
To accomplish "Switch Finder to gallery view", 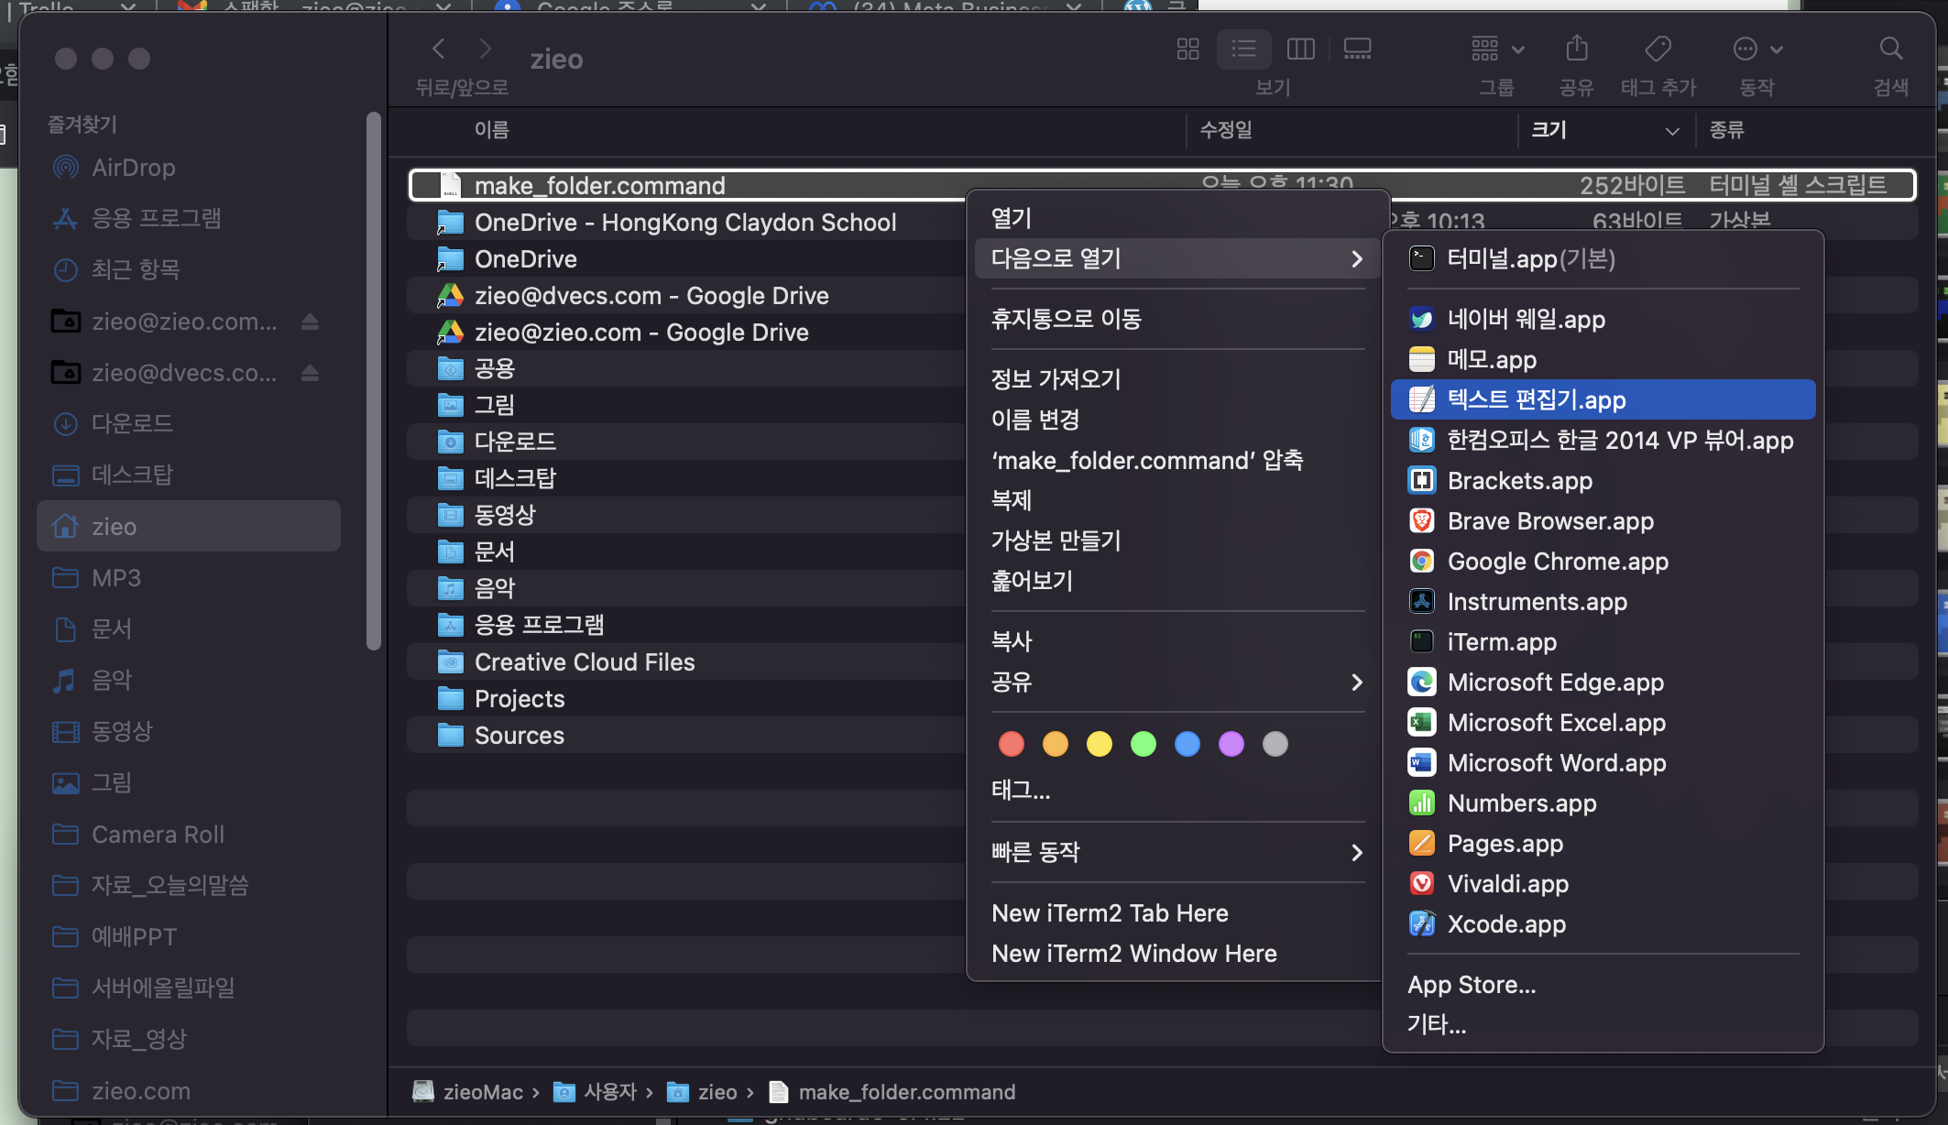I will tap(1357, 49).
